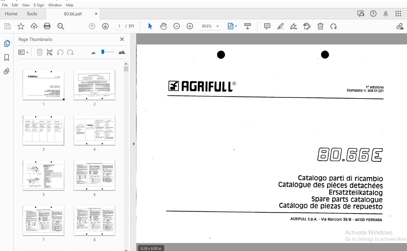Zoom out with minus icon

coord(177,26)
